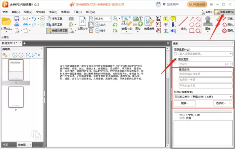235x149 pixels.
Task: Open the 自定义 preset dropdown
Action: pyautogui.click(x=231, y=64)
